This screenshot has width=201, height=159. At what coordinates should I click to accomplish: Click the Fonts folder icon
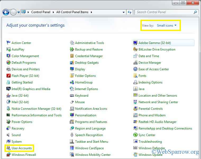click(x=135, y=76)
